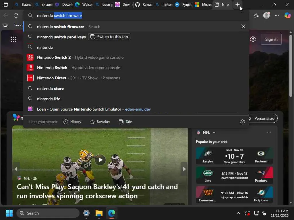Select the Nintendo Switch console suggestion
This screenshot has width=294, height=220.
coord(136,68)
